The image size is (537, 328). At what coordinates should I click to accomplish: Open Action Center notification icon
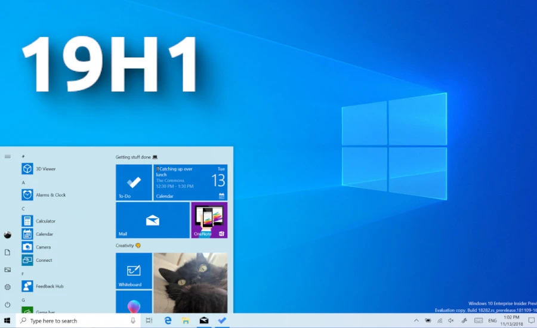pos(531,321)
